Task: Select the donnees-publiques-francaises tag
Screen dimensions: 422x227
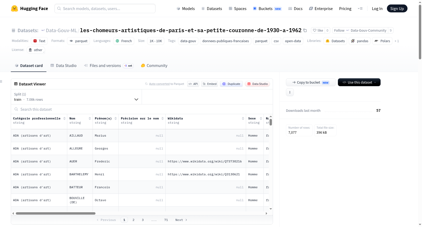Action: 226,41
